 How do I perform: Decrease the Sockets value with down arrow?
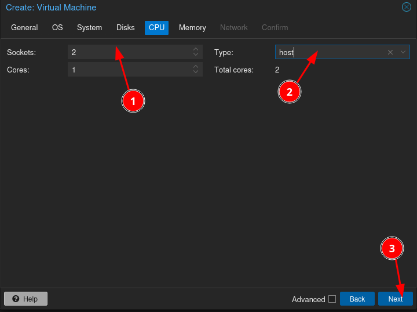click(196, 55)
